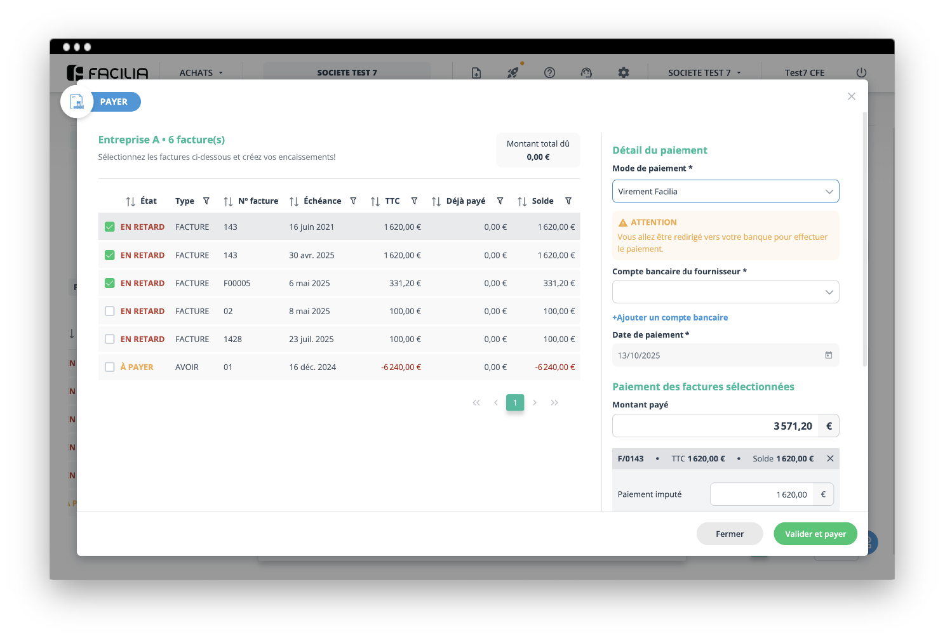The height and width of the screenshot is (641, 945).
Task: Open SOCIETE TEST 7 account dropdown
Action: click(704, 73)
